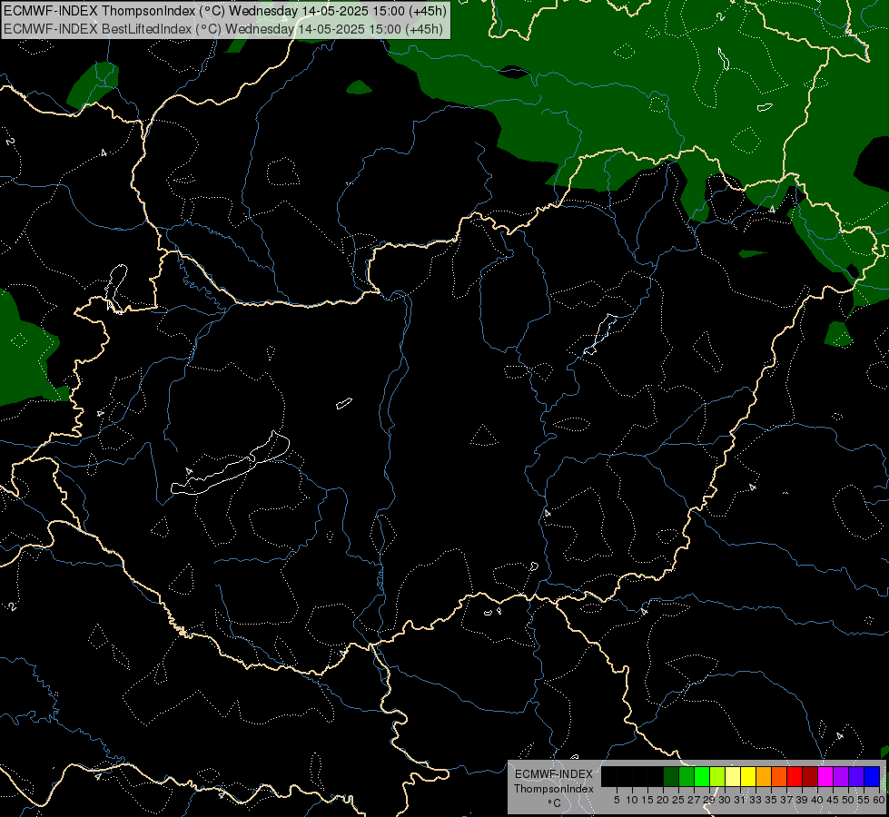Select the dark green 20–25 legend swatch
889x817 pixels.
671,776
